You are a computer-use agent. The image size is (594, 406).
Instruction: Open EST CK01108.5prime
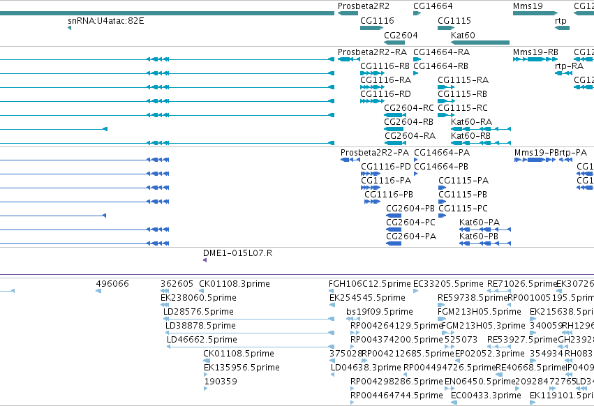click(x=238, y=354)
